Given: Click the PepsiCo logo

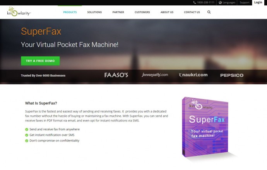Looking at the screenshot, I should pos(232,75).
